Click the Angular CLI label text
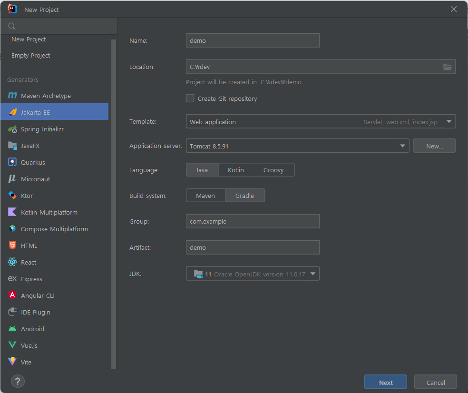This screenshot has width=468, height=393. click(38, 295)
